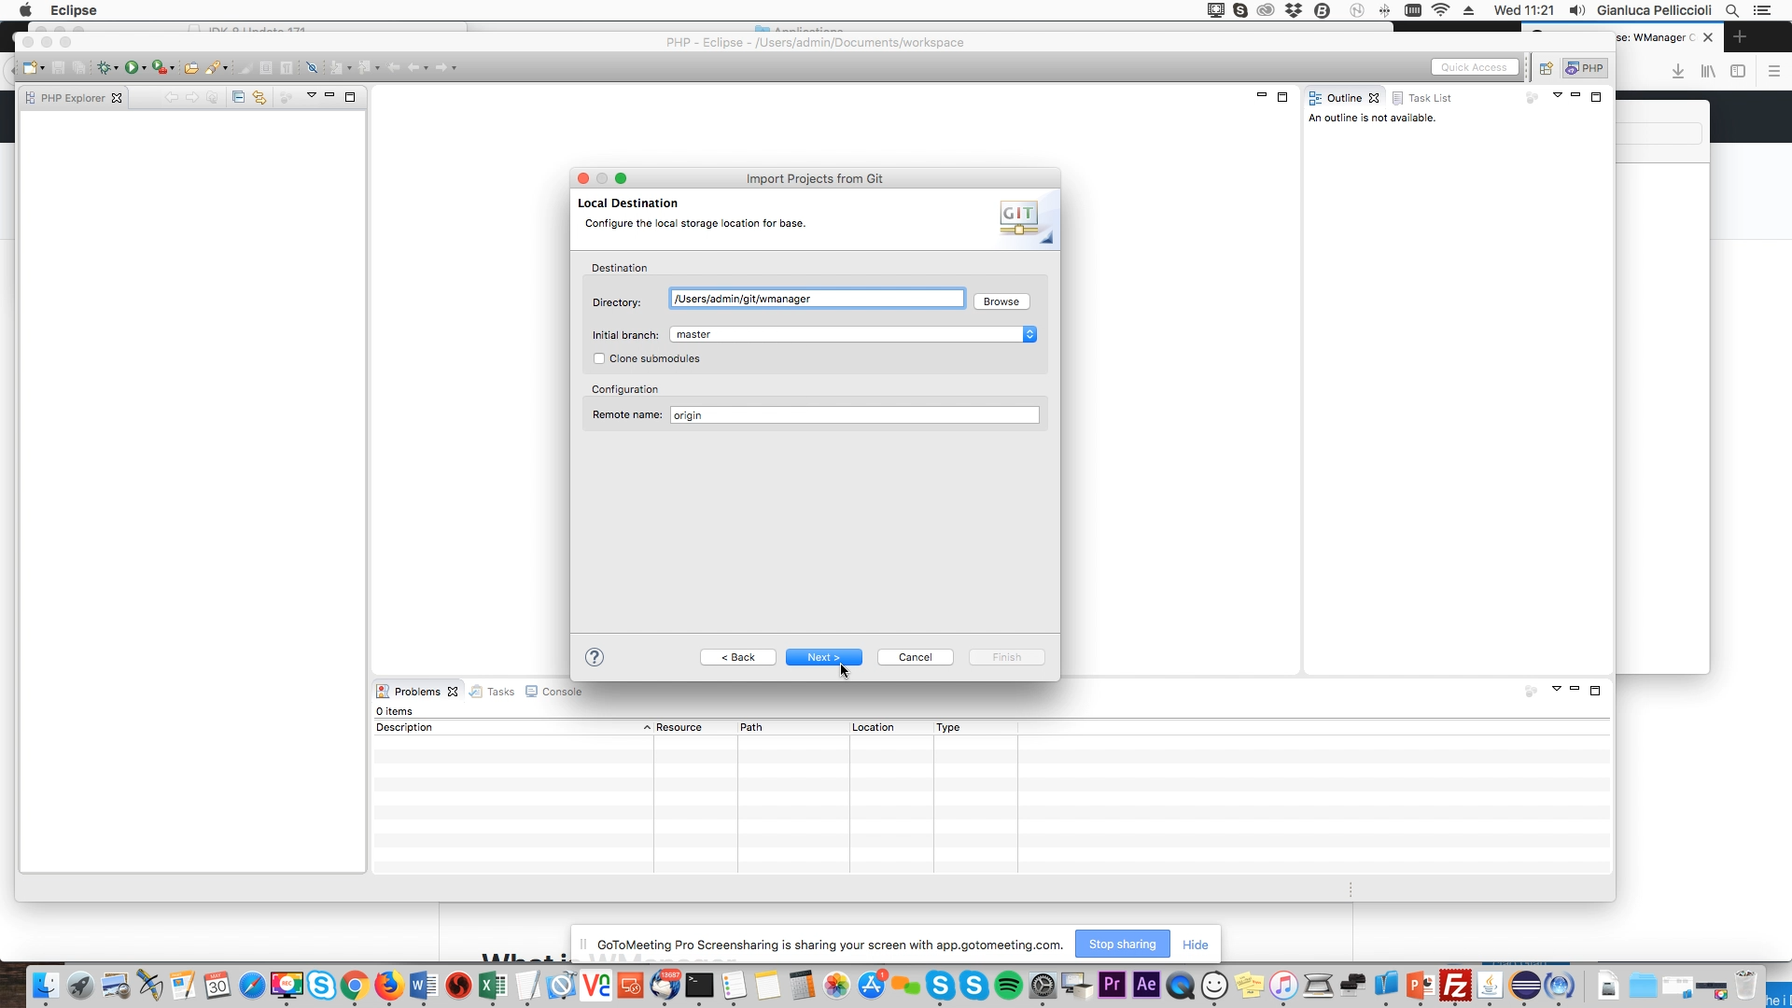
Task: Click Stop sharing in GoToMeeting bar
Action: [x=1122, y=944]
